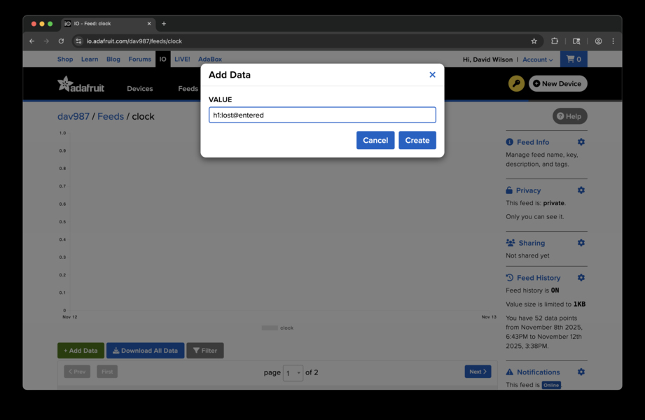
Task: Open the Filter options for feed data
Action: click(x=204, y=350)
